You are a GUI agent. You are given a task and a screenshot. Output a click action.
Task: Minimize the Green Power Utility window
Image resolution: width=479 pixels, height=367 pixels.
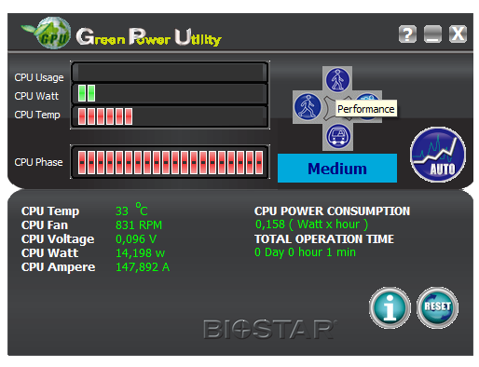coord(432,34)
